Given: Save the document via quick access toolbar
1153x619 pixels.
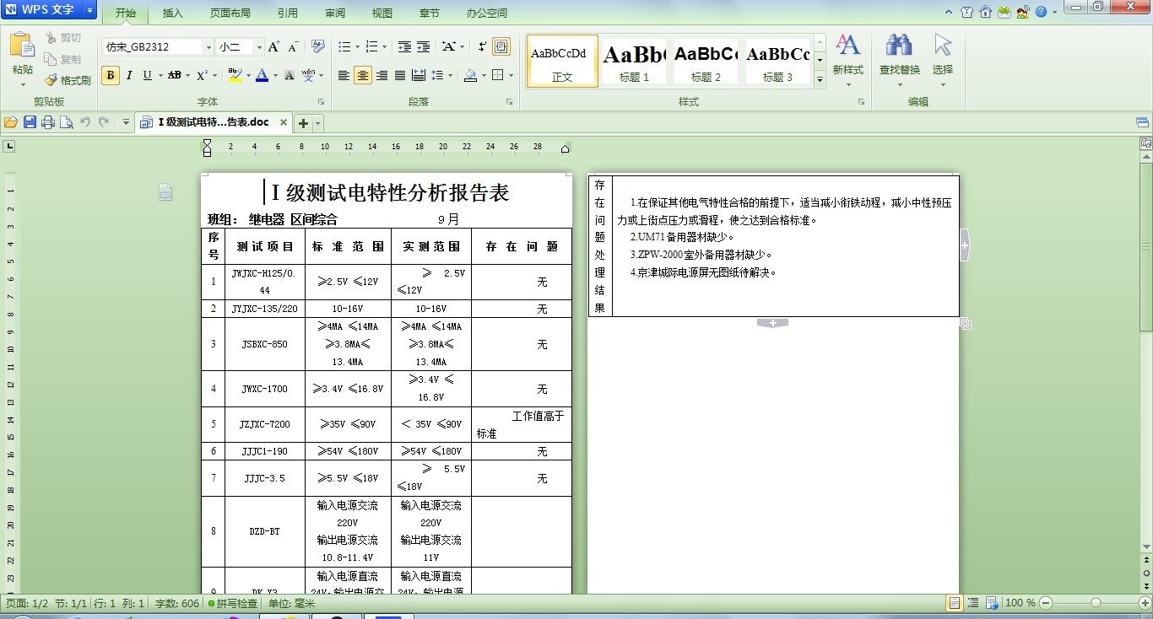Looking at the screenshot, I should 30,121.
